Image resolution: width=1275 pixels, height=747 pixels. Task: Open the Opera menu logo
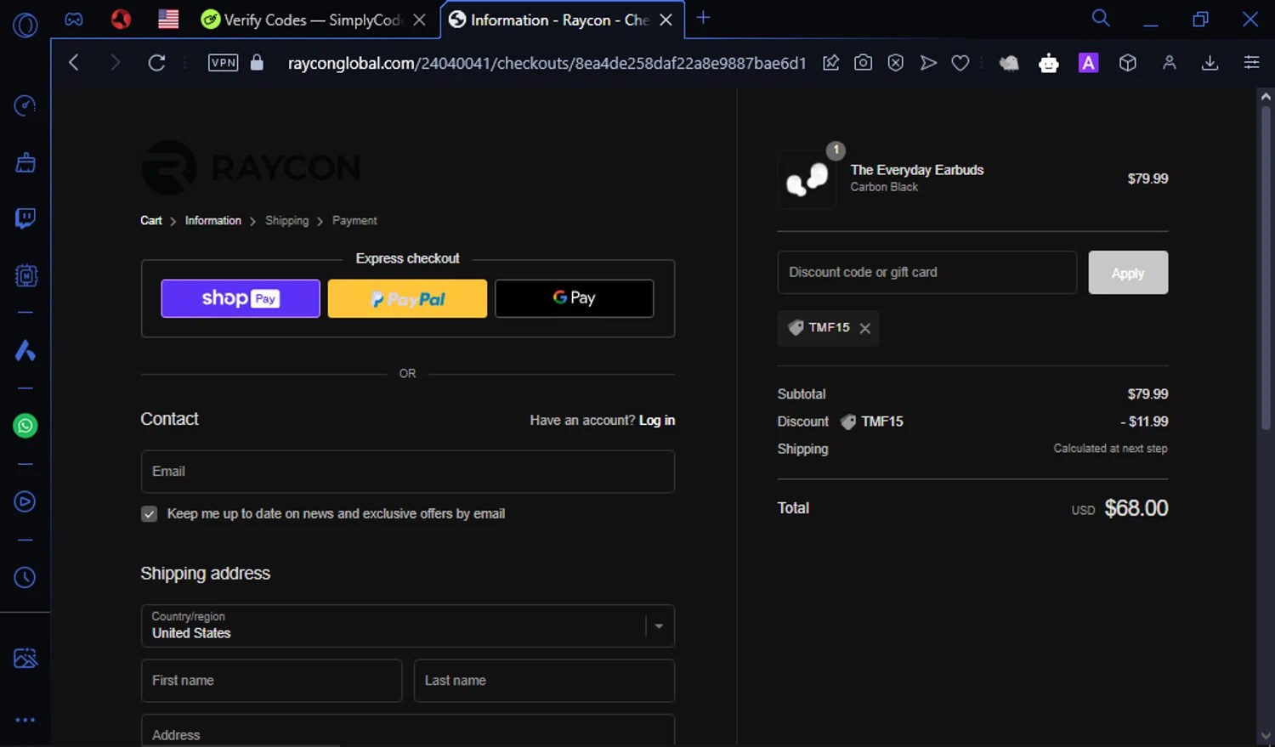pos(25,25)
